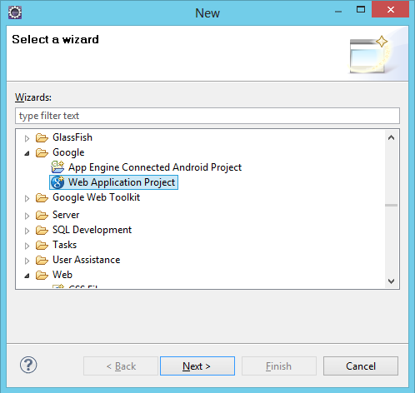Expand the Server tree node
Viewport: 415px width, 393px height.
27,216
